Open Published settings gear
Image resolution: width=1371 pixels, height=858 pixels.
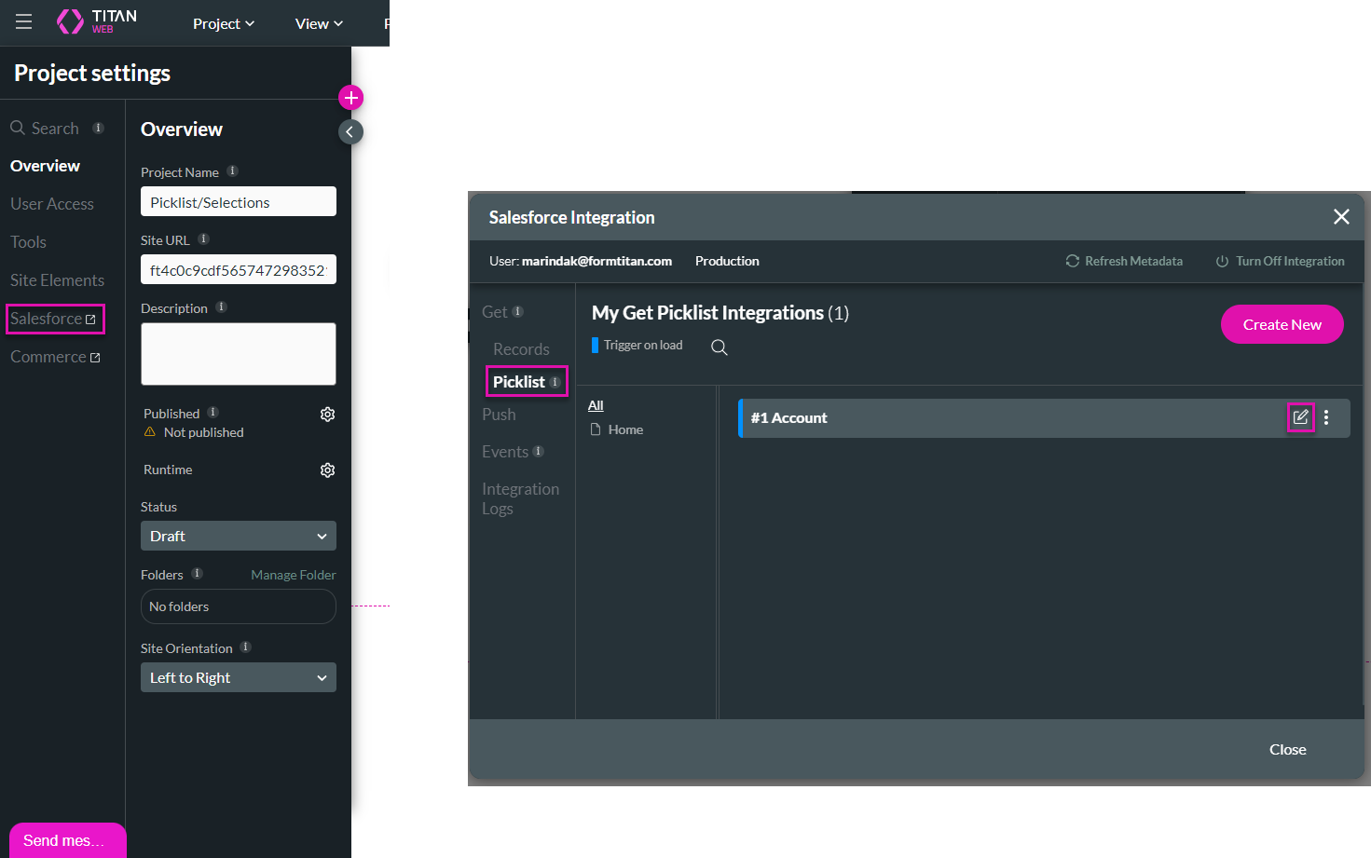(x=327, y=415)
